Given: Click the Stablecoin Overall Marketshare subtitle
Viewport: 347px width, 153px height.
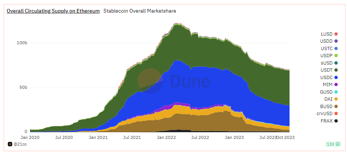Looking at the screenshot, I should pyautogui.click(x=140, y=11).
